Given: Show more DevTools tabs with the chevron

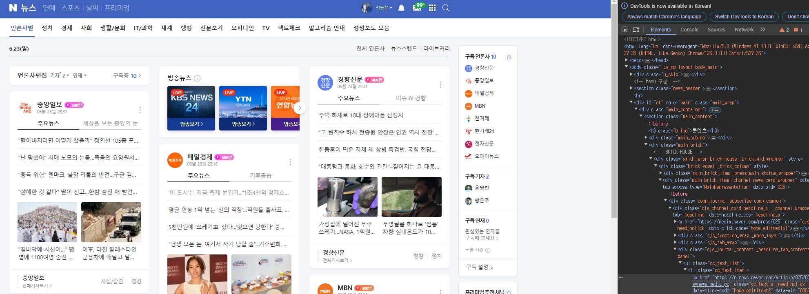Looking at the screenshot, I should [x=762, y=29].
